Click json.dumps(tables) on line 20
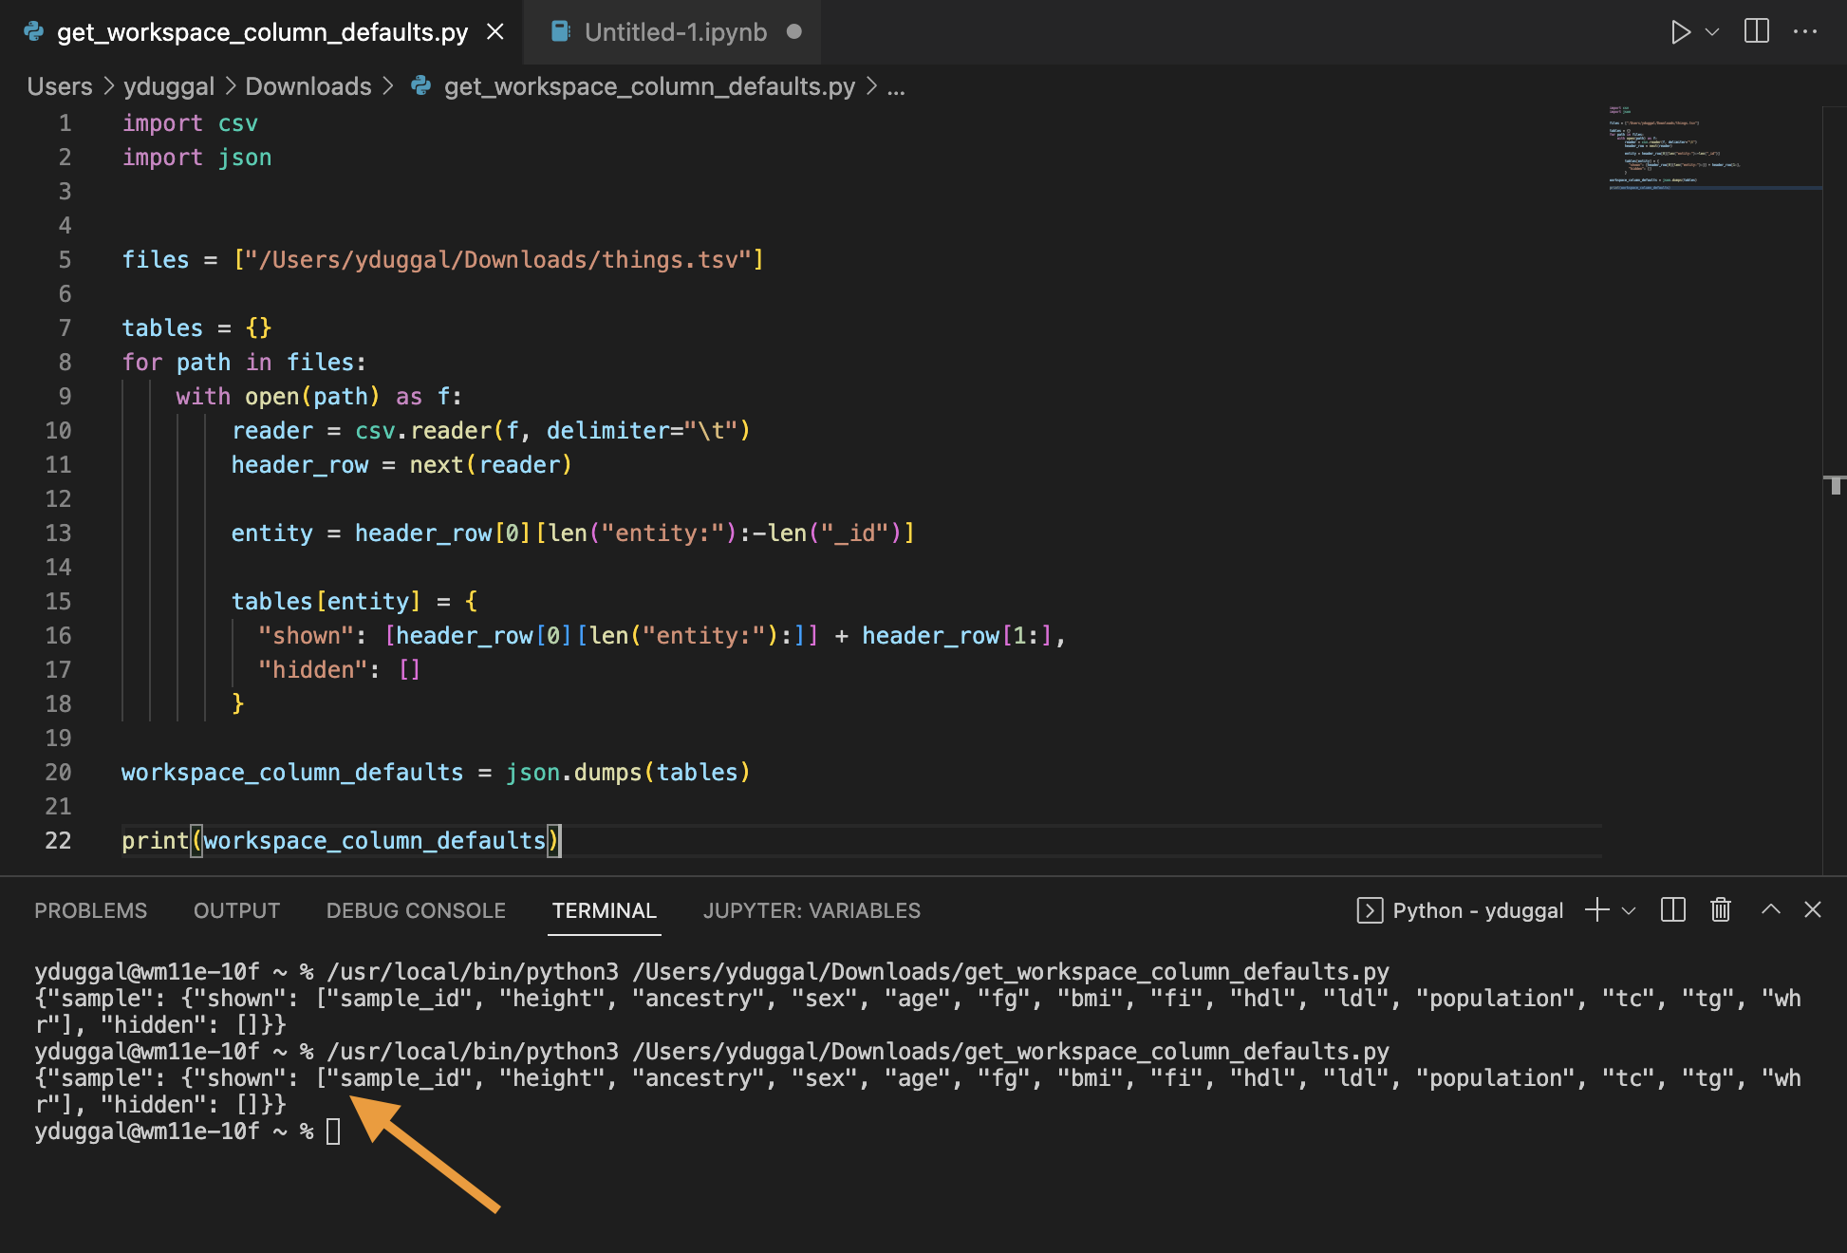This screenshot has height=1253, width=1847. (x=627, y=773)
